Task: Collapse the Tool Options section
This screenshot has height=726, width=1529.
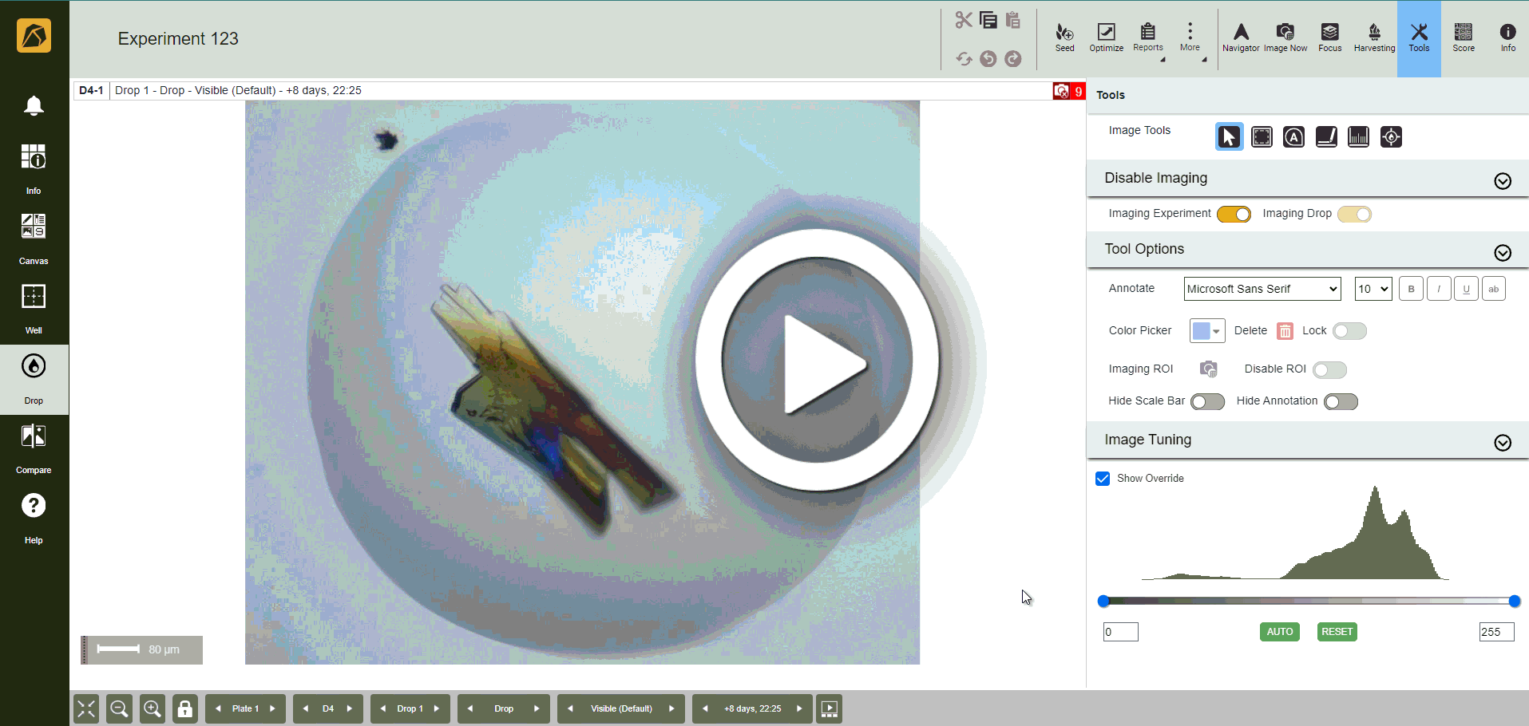Action: pyautogui.click(x=1502, y=253)
